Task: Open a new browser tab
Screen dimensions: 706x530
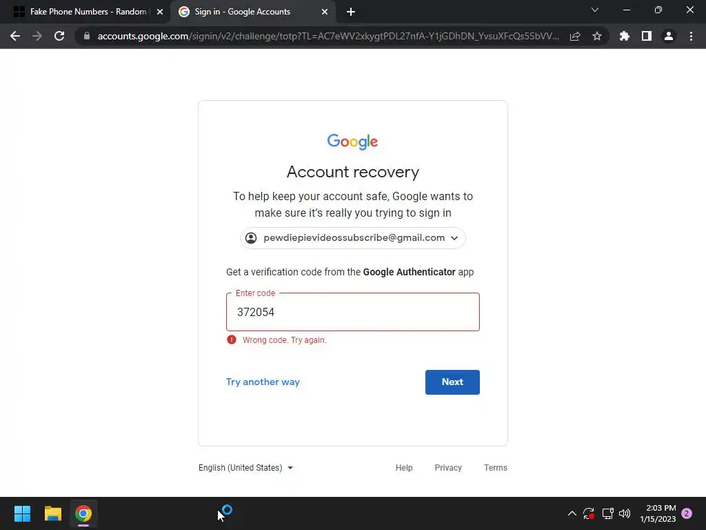Action: coord(351,12)
